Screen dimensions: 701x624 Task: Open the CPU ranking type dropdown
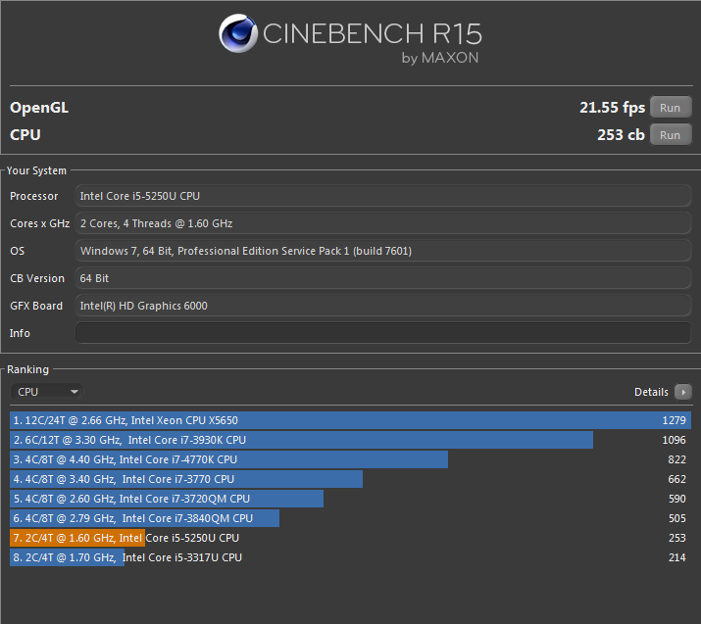tap(48, 392)
